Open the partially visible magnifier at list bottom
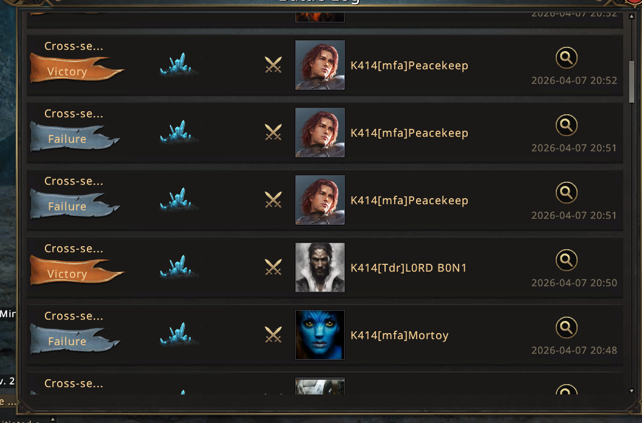This screenshot has width=642, height=423. [566, 390]
